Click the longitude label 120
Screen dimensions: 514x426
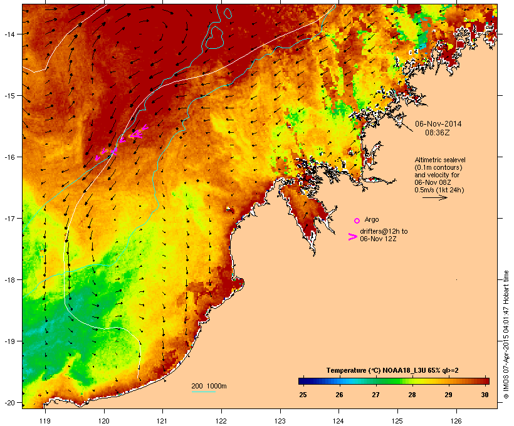(104, 421)
